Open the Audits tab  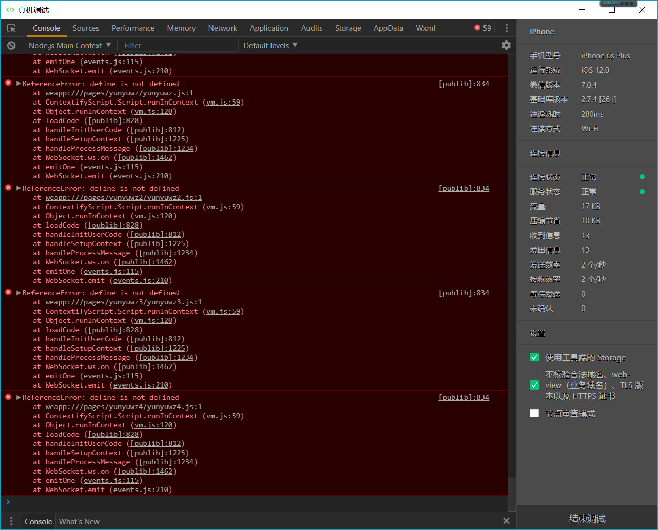pos(312,28)
